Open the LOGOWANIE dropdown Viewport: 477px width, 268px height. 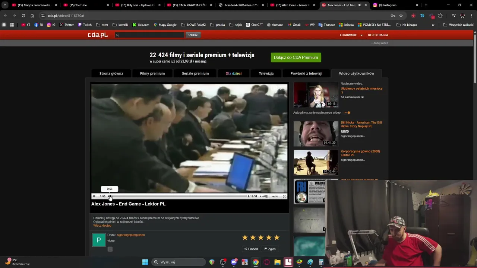point(351,35)
